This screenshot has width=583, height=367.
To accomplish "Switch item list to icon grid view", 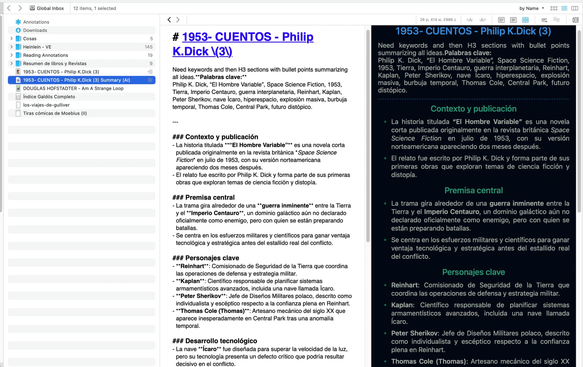I will click(554, 8).
